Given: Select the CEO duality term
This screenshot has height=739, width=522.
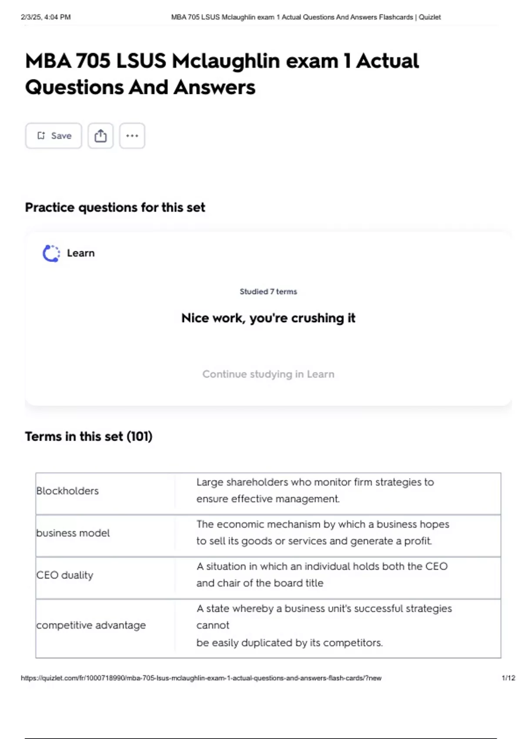Looking at the screenshot, I should (65, 575).
